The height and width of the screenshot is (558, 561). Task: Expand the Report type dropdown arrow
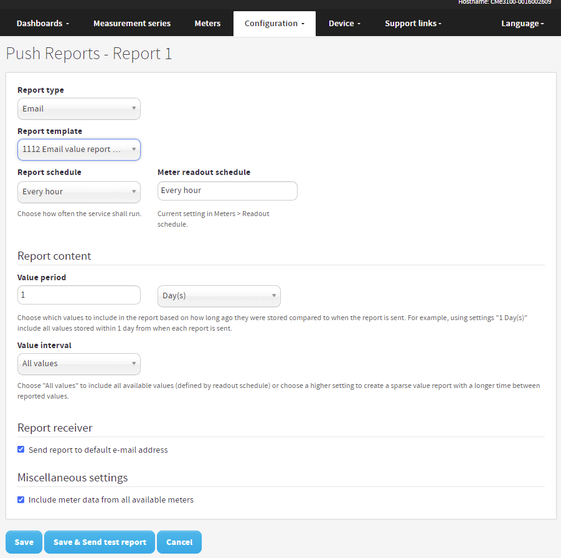pos(133,108)
